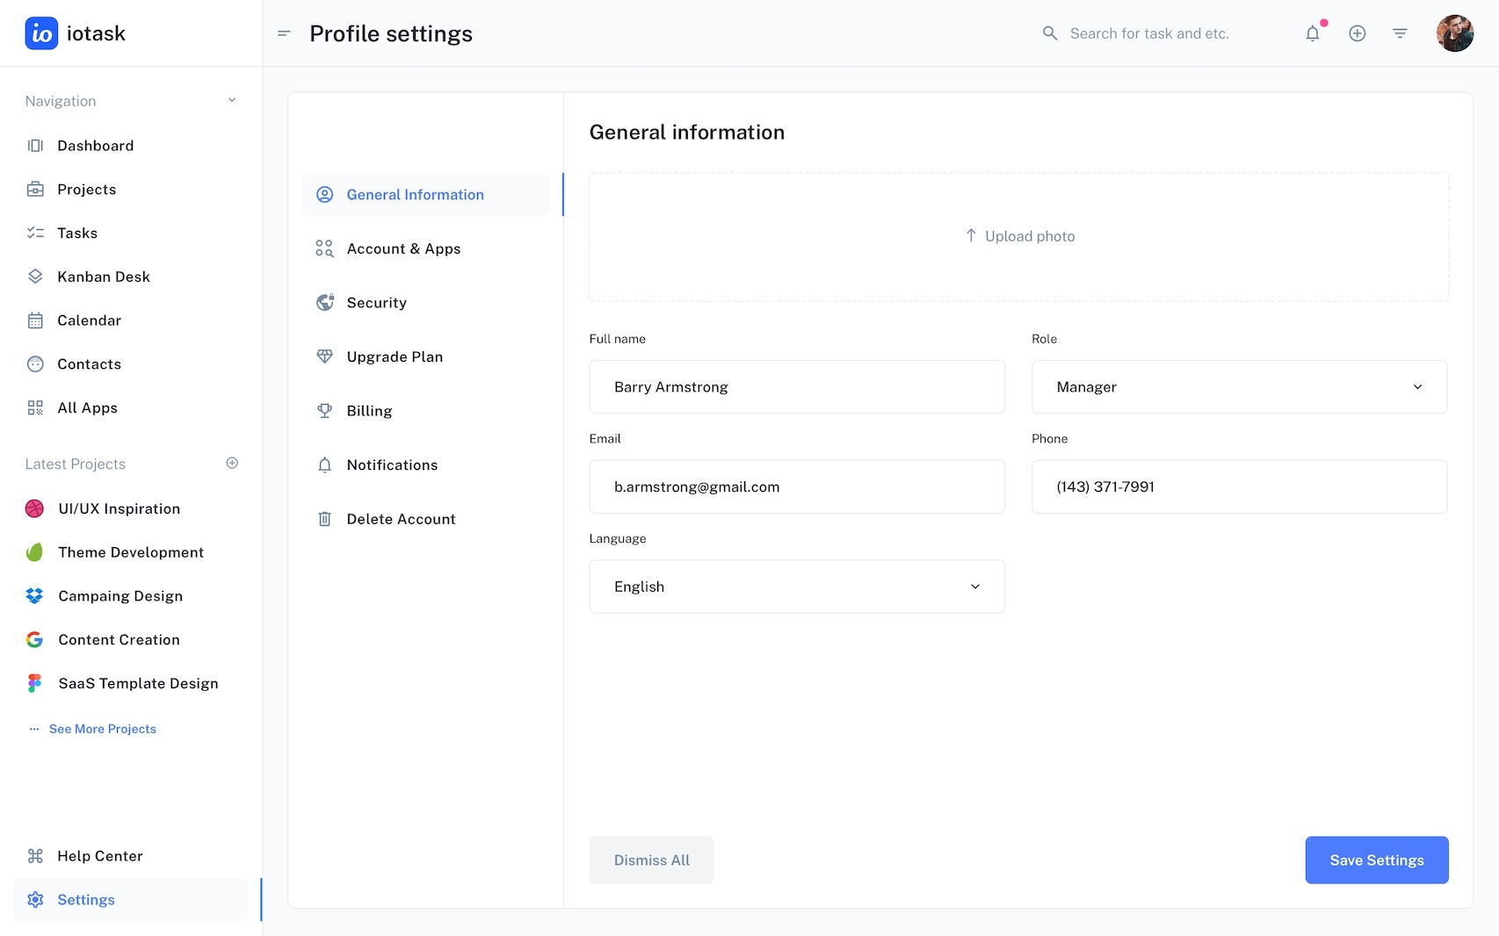
Task: Click the iotask logo icon
Action: (x=41, y=33)
